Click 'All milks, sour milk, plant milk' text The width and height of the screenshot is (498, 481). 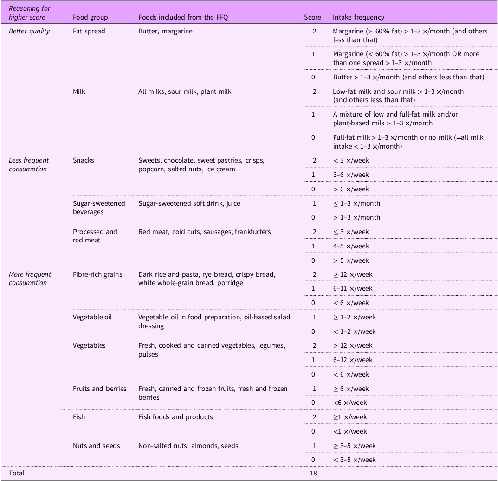[185, 91]
